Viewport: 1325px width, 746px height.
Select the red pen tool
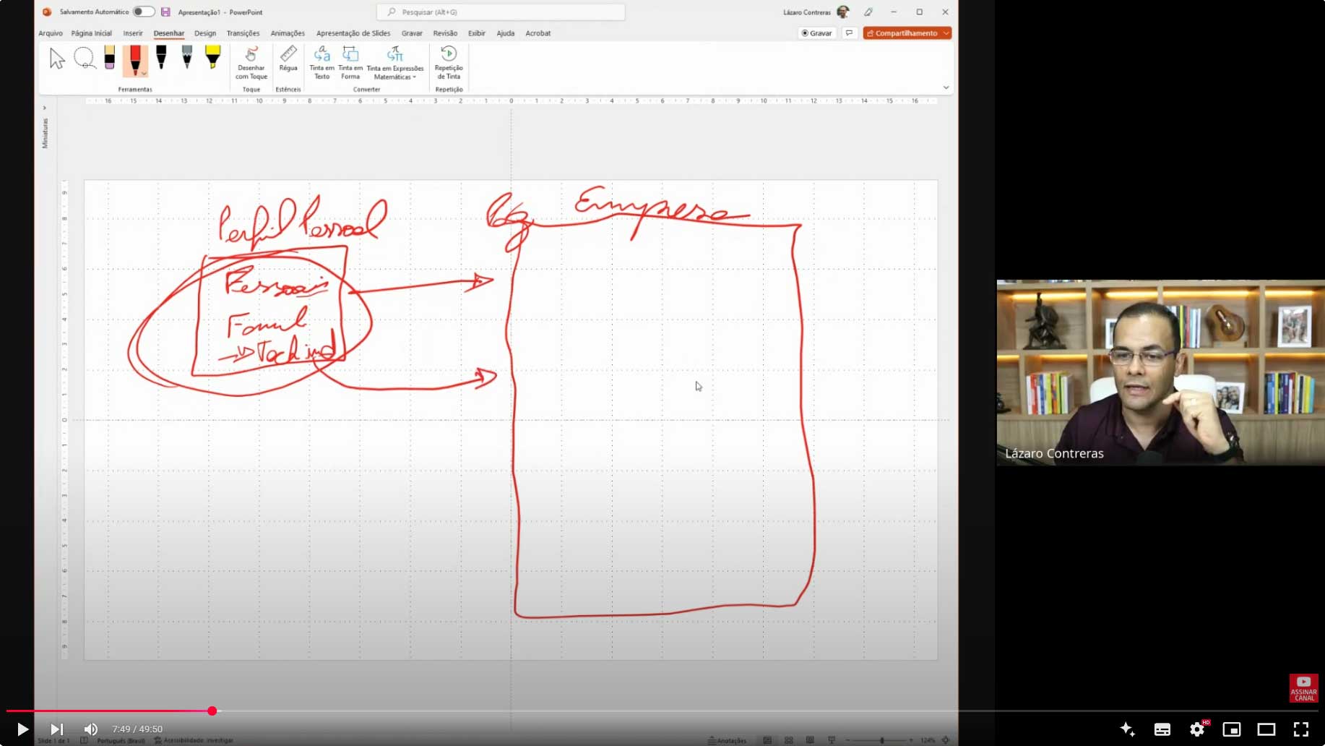pyautogui.click(x=134, y=60)
